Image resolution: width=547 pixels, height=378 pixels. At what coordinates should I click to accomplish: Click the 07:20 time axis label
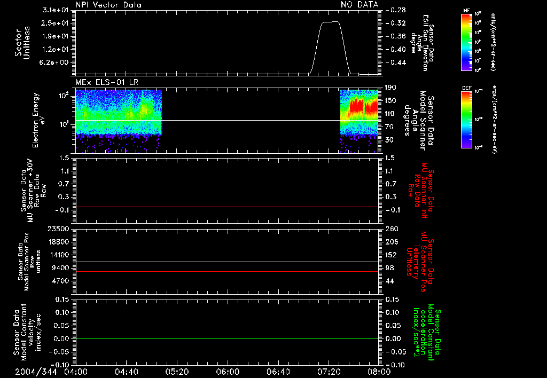coord(329,372)
